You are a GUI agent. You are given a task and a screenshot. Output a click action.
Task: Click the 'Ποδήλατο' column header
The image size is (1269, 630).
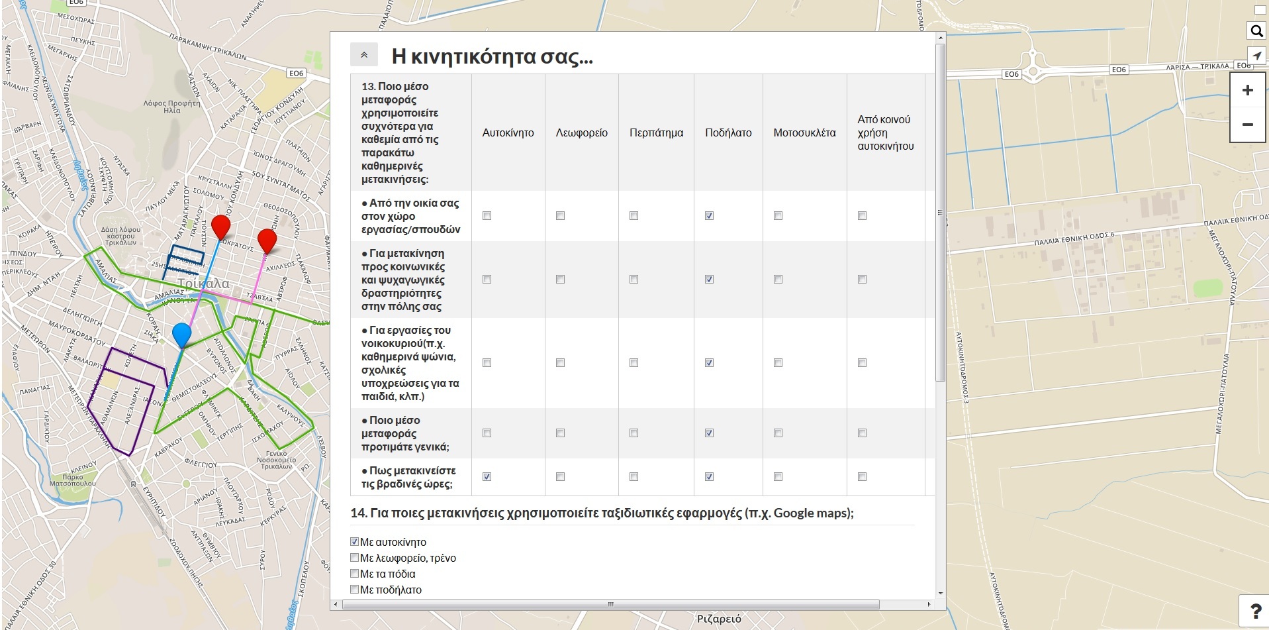pos(728,133)
